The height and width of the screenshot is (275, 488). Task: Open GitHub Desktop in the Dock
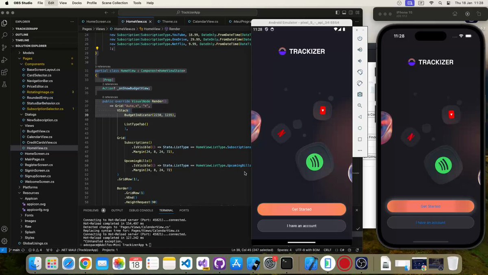tap(219, 264)
